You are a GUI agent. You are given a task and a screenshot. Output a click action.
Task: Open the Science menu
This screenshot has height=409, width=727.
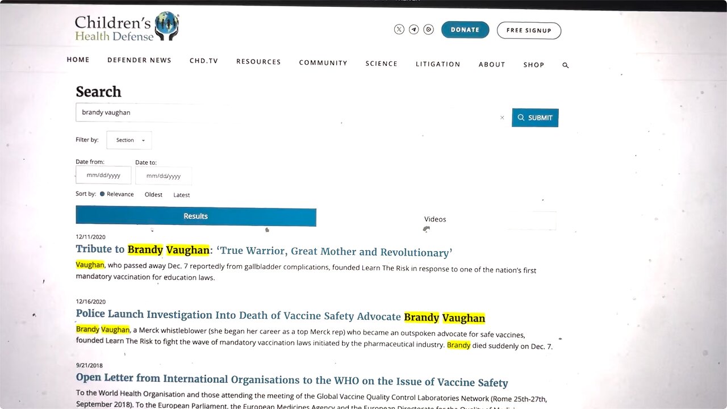tap(382, 64)
